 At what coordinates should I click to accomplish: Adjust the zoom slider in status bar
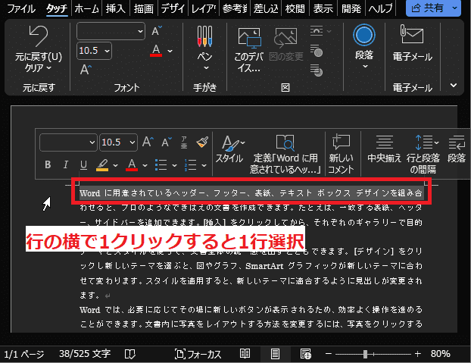pyautogui.click(x=365, y=354)
